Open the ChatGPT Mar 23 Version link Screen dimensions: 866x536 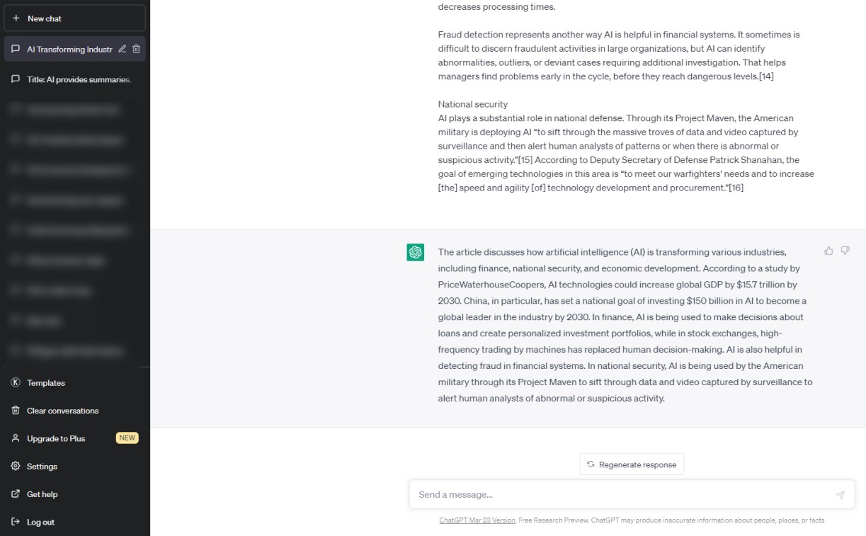476,520
